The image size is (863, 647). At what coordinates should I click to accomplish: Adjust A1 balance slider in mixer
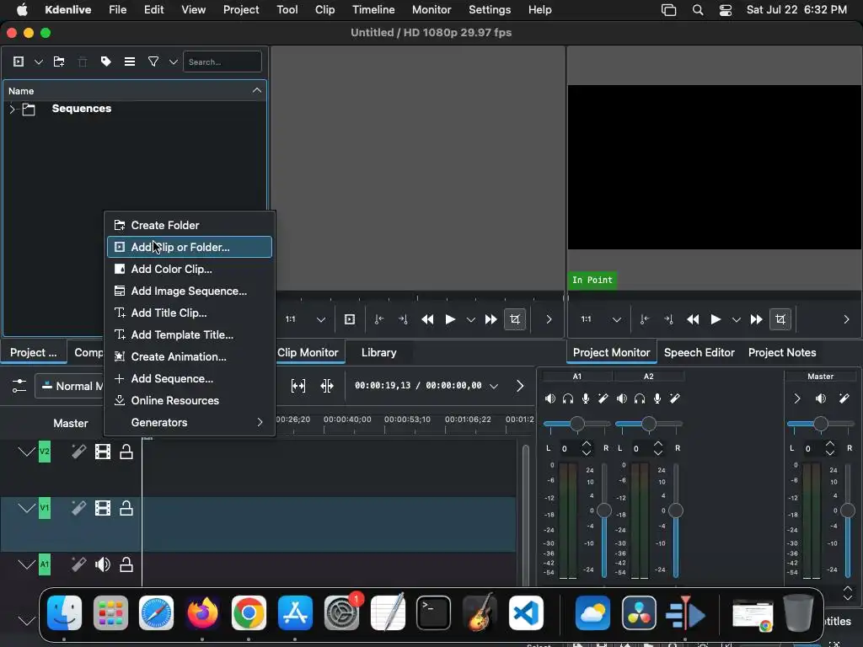pos(576,424)
